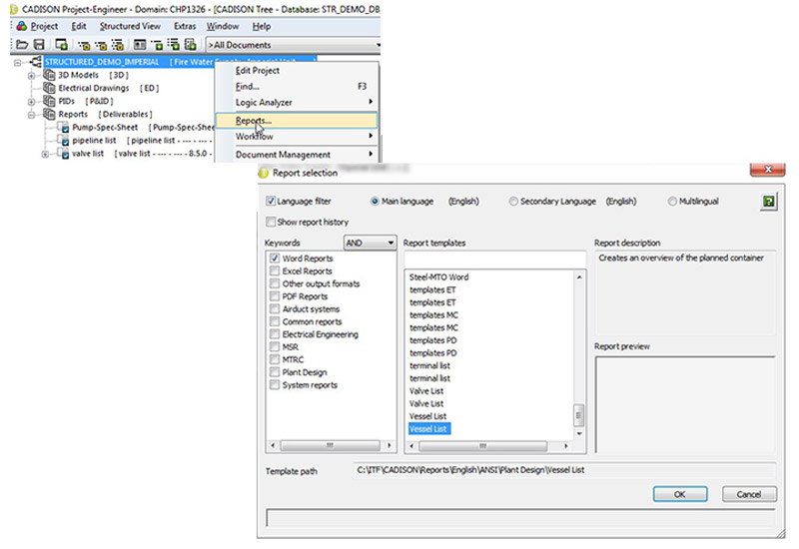Viewport: 799px width, 549px height.
Task: Click the Keywords list horizontal scrollbar
Action: point(330,445)
